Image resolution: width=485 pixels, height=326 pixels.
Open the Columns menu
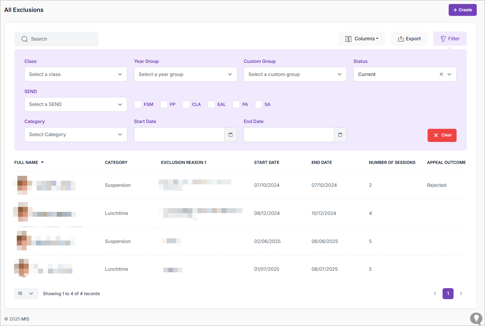(x=362, y=39)
